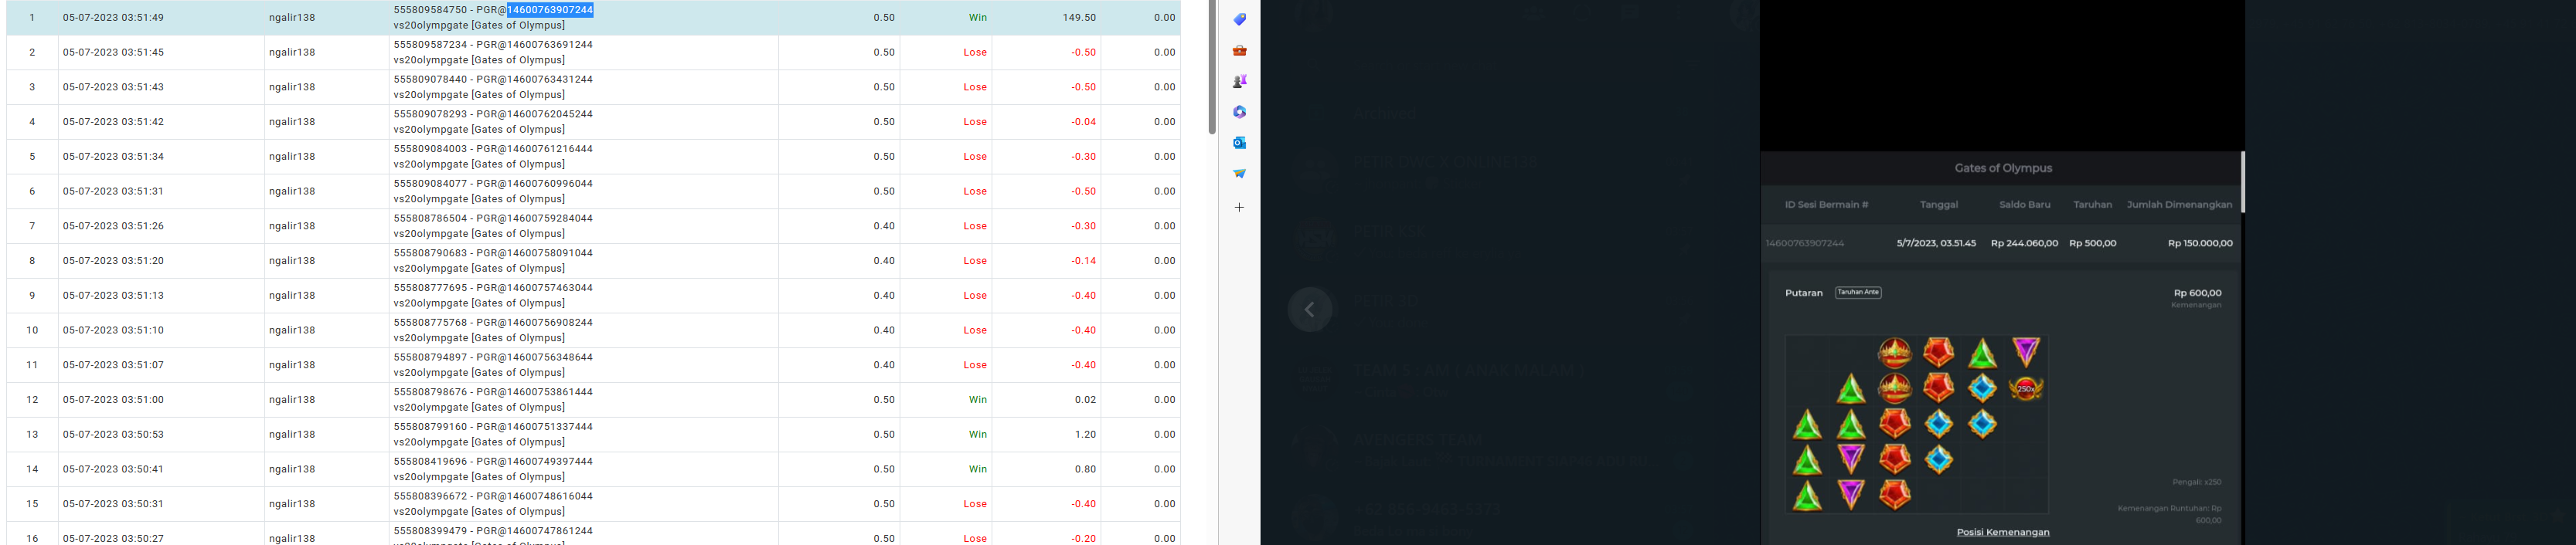The height and width of the screenshot is (545, 2576).
Task: Click the crown symbol in the top row
Action: point(1895,351)
